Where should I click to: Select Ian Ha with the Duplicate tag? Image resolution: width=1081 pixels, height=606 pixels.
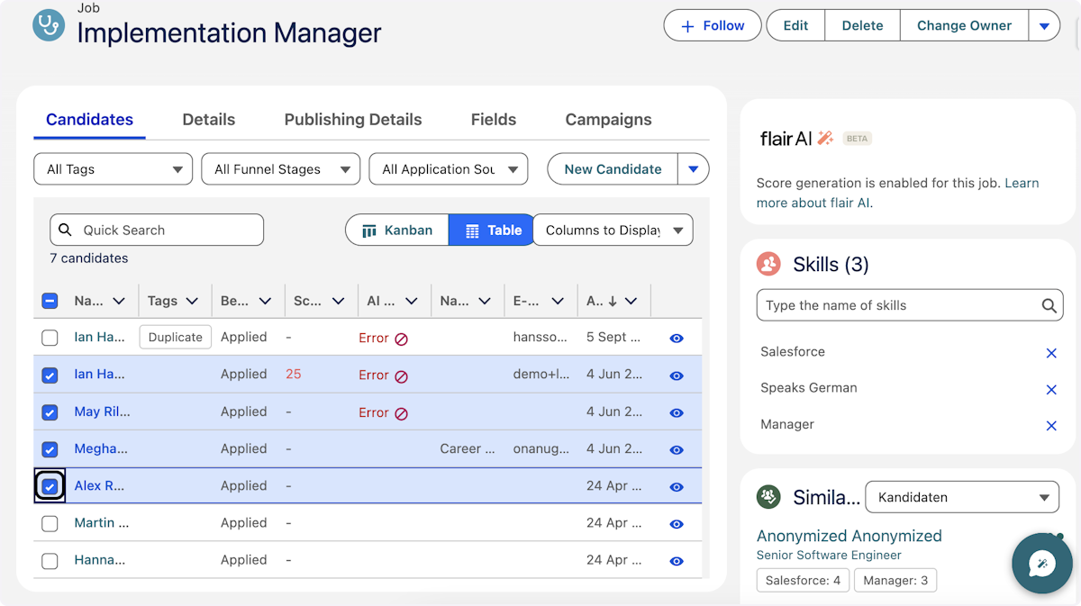coord(50,337)
